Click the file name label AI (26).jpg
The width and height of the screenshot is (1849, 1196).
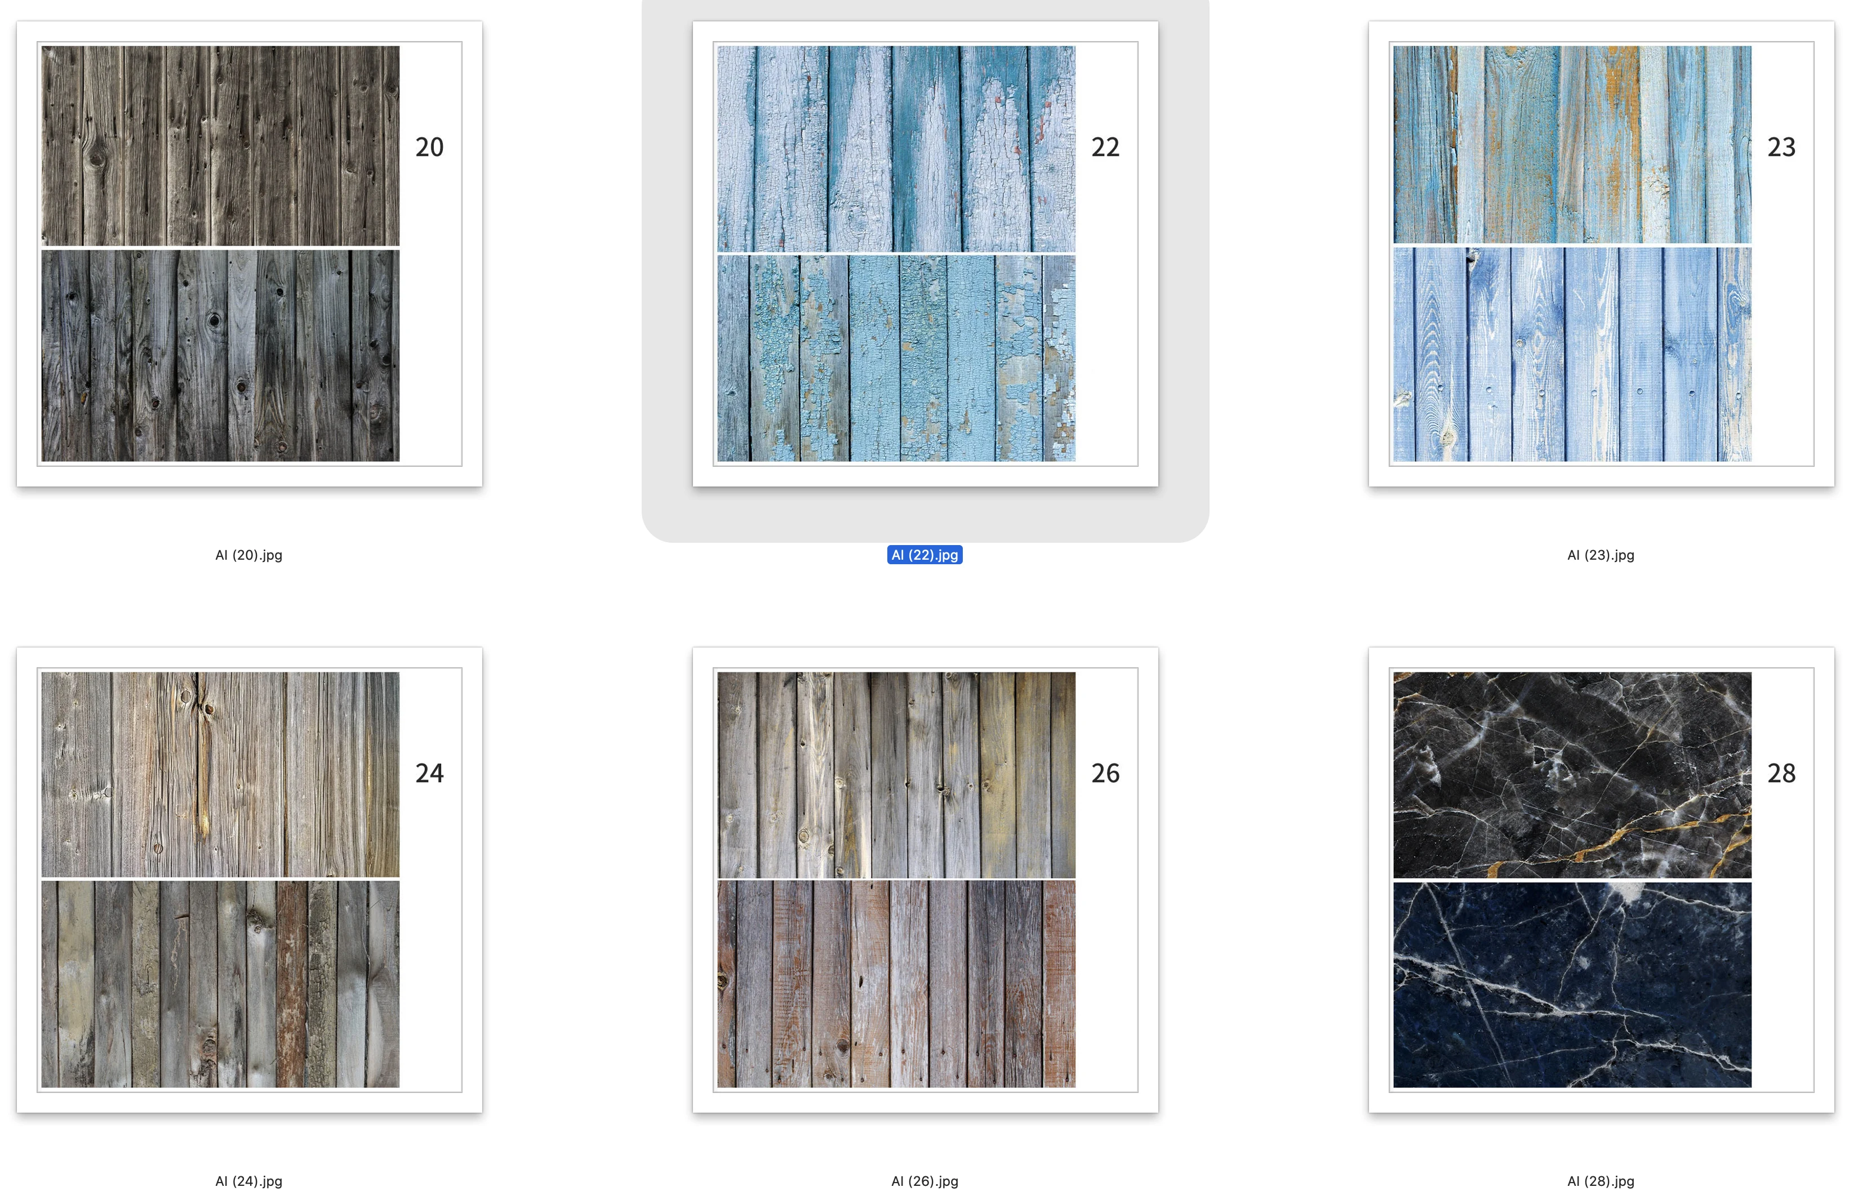tap(924, 1180)
